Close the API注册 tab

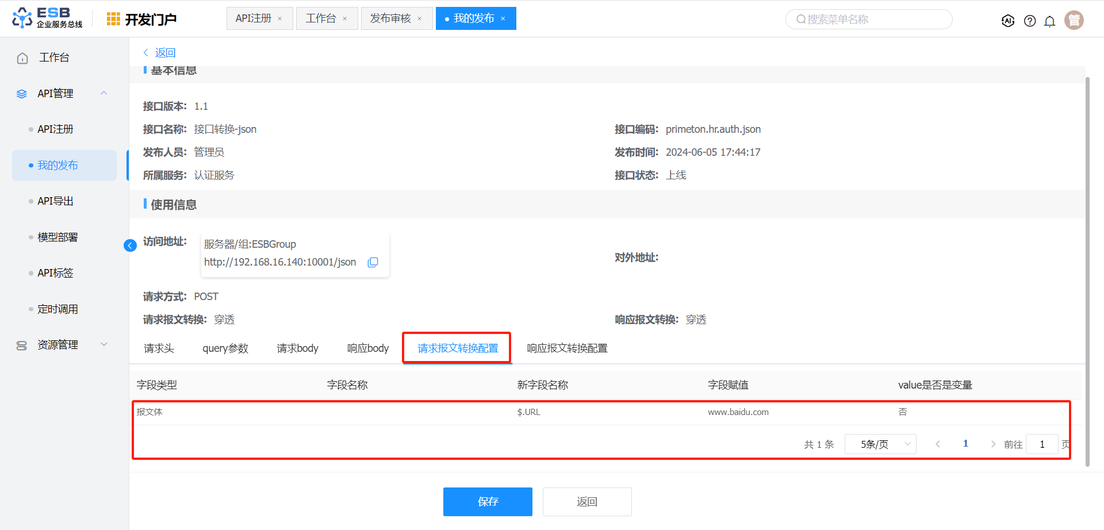(x=280, y=19)
